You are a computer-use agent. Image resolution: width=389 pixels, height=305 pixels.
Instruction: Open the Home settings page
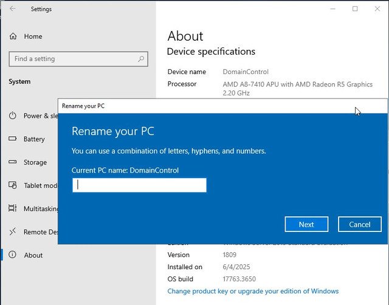(33, 36)
